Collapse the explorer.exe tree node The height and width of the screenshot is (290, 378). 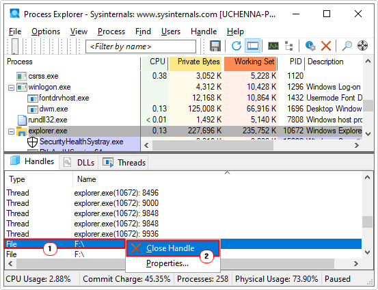point(11,131)
